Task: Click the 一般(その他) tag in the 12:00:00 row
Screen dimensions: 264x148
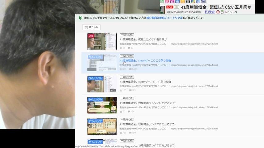Action: click(x=127, y=119)
